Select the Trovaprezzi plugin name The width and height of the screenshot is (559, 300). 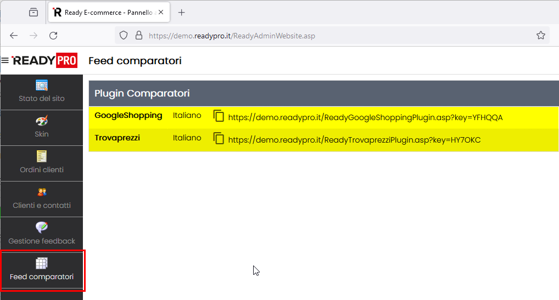tap(118, 138)
